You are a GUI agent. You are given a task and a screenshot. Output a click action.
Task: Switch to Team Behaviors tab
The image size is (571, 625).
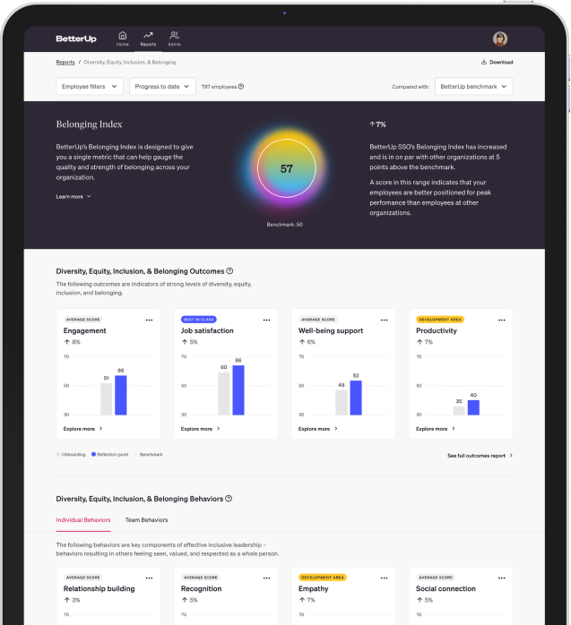pyautogui.click(x=146, y=520)
